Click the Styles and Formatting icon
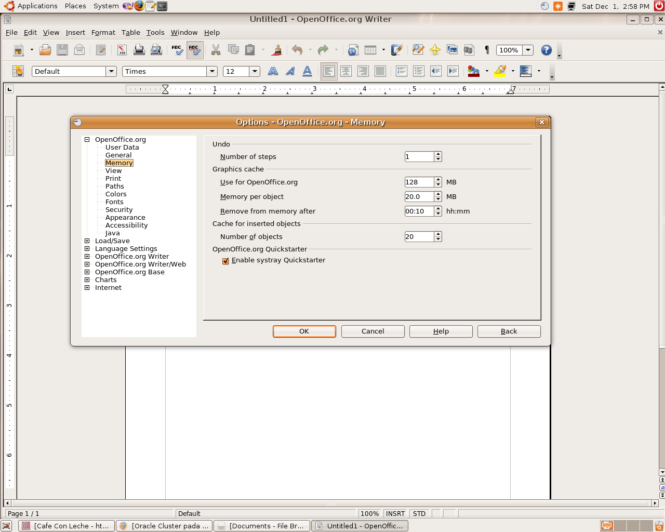 pos(19,71)
